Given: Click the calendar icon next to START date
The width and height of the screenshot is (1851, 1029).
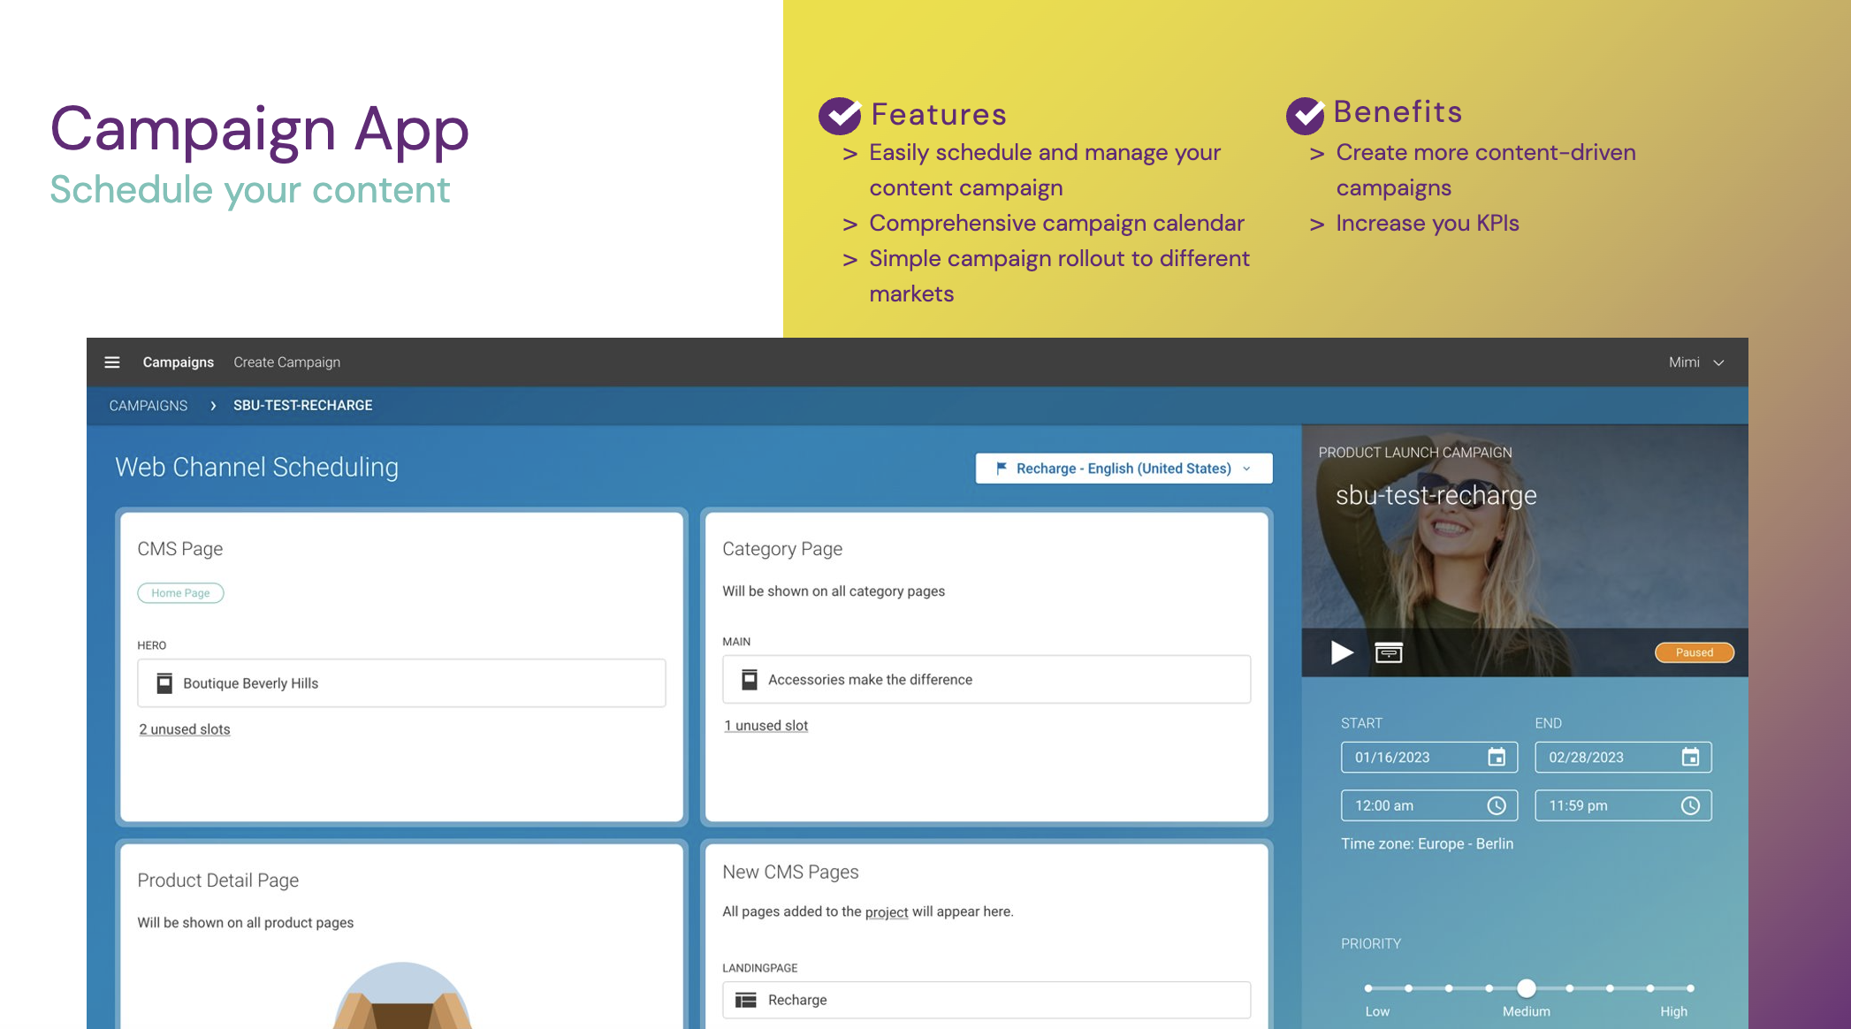Looking at the screenshot, I should [1495, 757].
